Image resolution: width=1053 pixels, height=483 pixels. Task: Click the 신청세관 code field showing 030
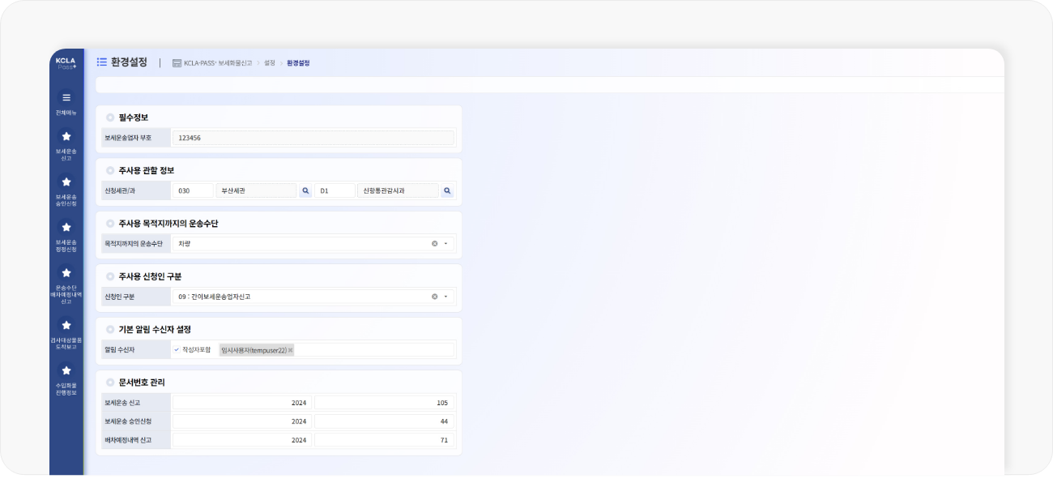tap(193, 191)
